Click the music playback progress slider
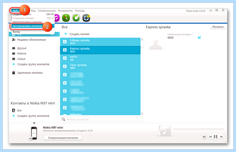 199,129
